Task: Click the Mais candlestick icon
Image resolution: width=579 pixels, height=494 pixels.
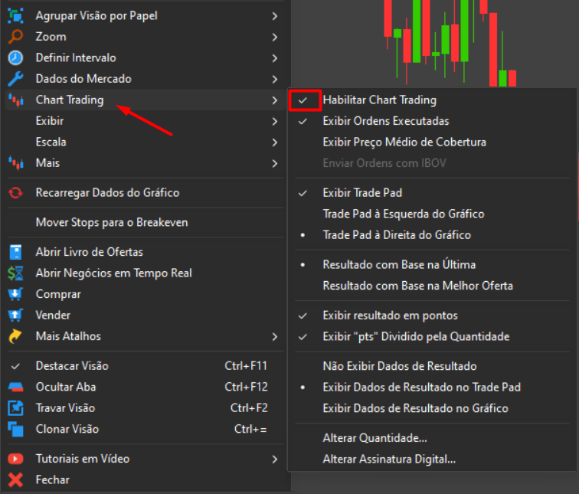Action: coord(15,163)
